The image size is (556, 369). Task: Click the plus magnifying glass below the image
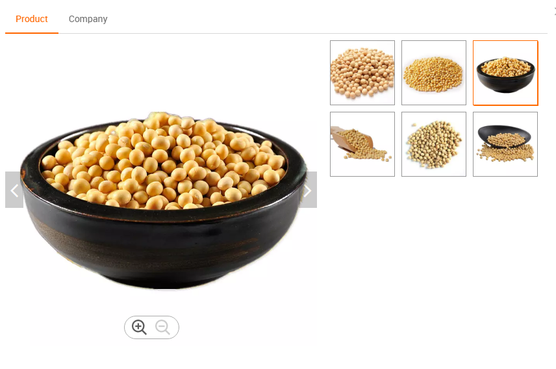pos(138,327)
